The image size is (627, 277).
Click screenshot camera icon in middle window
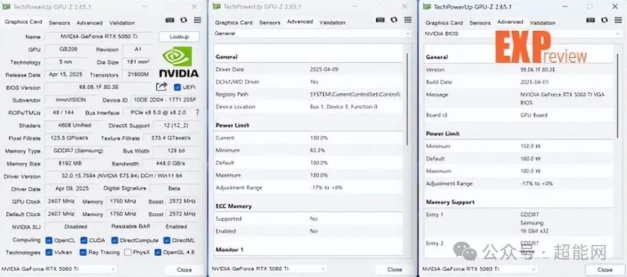(380, 20)
